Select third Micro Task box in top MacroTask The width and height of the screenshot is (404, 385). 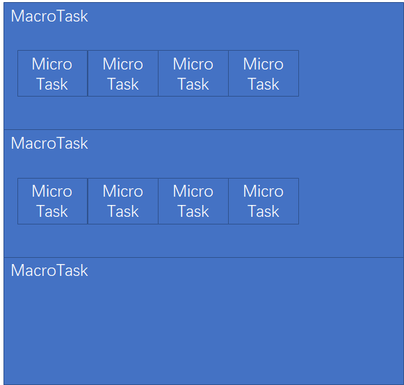coord(193,74)
